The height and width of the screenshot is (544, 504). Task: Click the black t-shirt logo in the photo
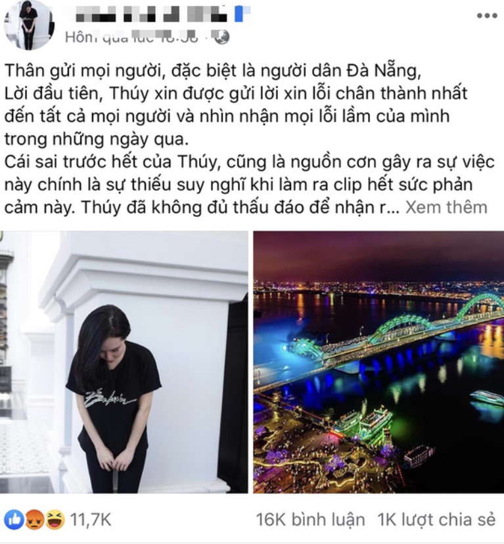108,398
